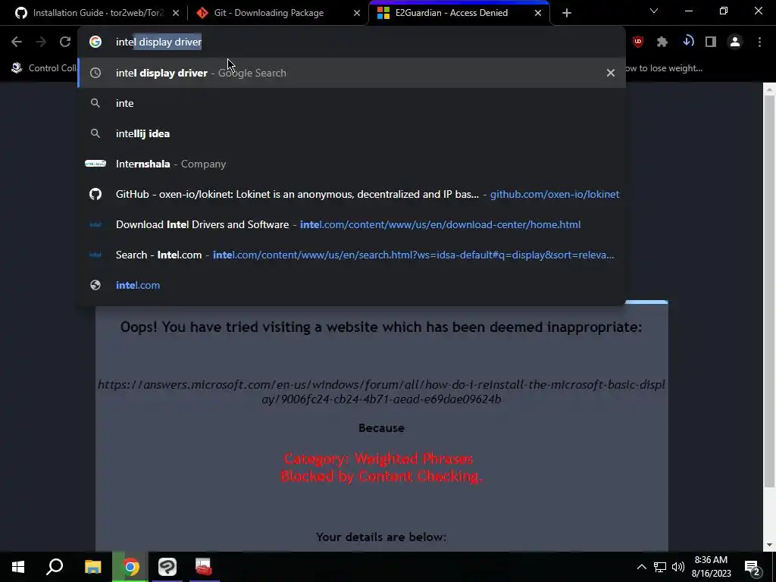Open the Control Coll bookmark
776x582 pixels.
coord(43,68)
